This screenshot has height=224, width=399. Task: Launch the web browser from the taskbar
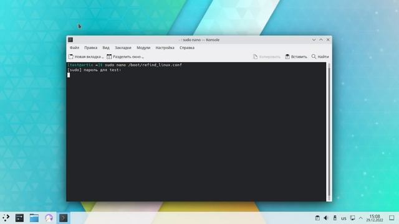click(x=49, y=218)
